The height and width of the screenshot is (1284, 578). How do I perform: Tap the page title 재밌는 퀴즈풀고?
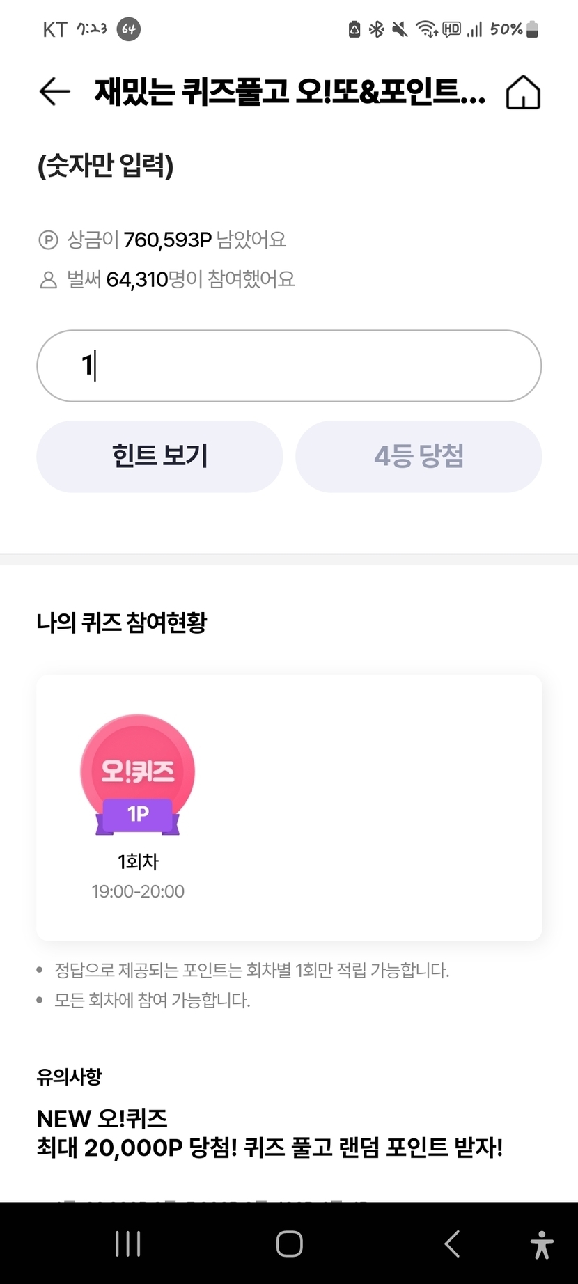point(289,92)
